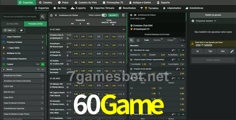The height and width of the screenshot is (120, 236).
Task: Switch to Prematch (2252) tab
Action: coord(35,24)
